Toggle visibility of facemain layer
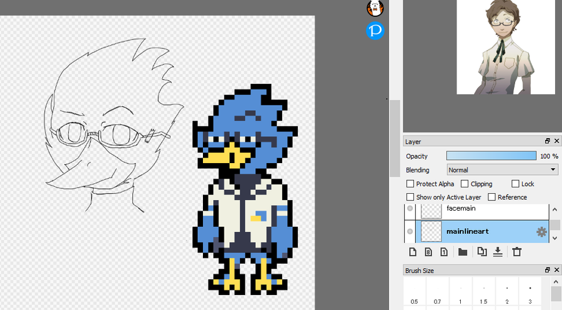Image resolution: width=562 pixels, height=310 pixels. (x=410, y=209)
